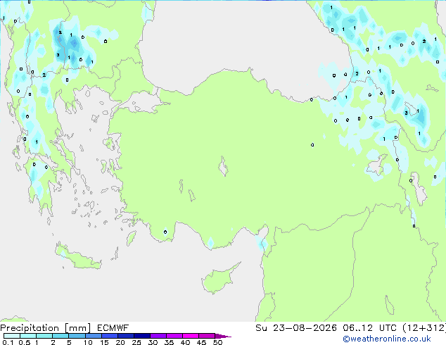Click the legend value label "25"
The width and height of the screenshot is (446, 345).
tap(136, 342)
